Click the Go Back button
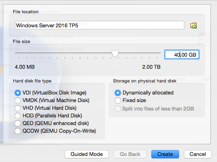Viewport: 217px width, 162px height. pos(130,154)
